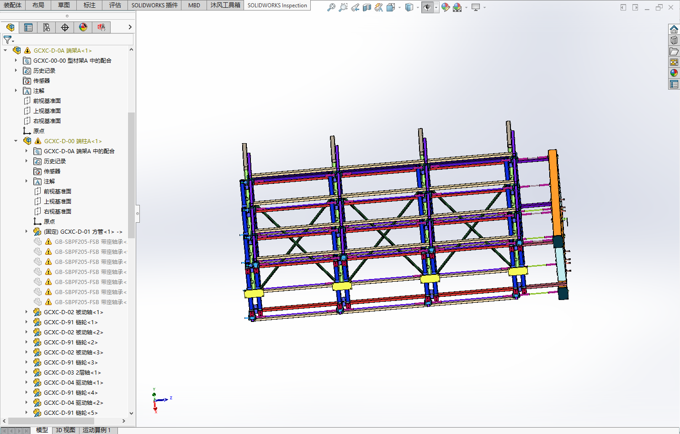Open the PropertyManager tab icon
Screen dimensions: 680x434
(x=28, y=27)
